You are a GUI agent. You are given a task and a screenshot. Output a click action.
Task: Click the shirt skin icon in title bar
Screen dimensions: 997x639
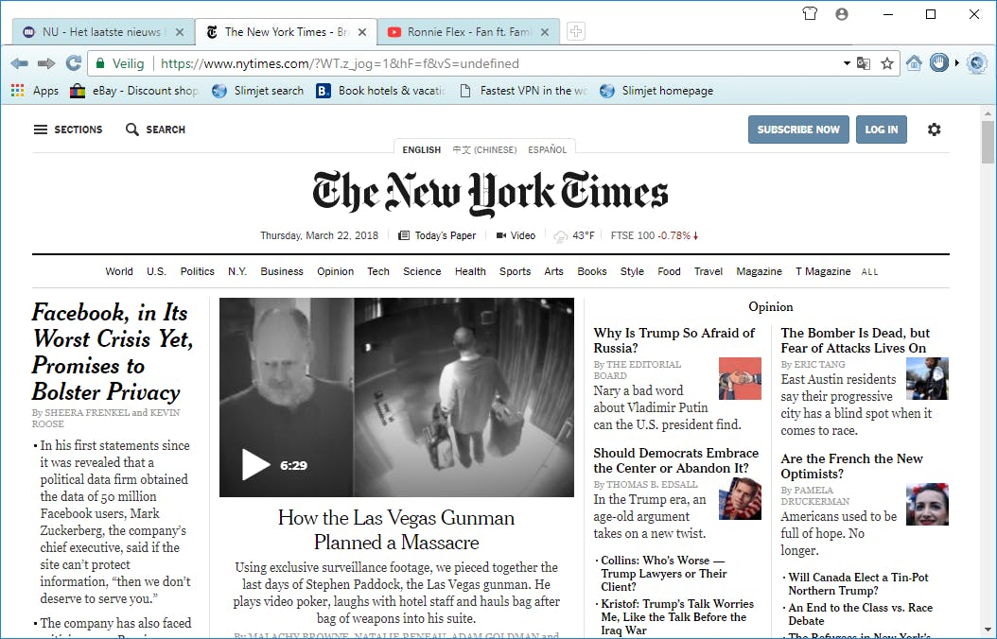pyautogui.click(x=810, y=13)
